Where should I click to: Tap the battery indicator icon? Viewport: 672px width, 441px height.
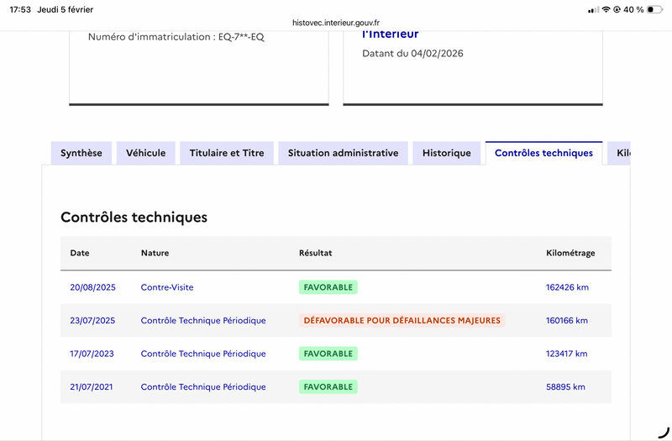click(x=656, y=9)
